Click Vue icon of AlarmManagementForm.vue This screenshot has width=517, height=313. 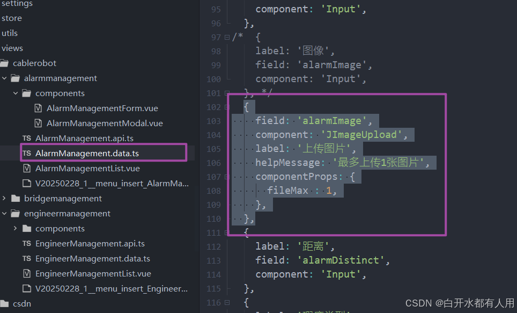[38, 108]
